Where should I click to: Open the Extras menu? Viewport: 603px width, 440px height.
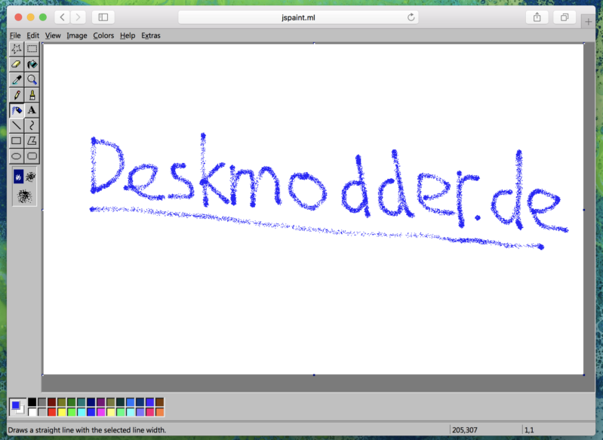(x=150, y=35)
